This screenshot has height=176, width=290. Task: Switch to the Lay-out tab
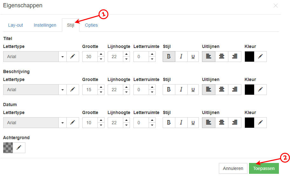pyautogui.click(x=16, y=25)
